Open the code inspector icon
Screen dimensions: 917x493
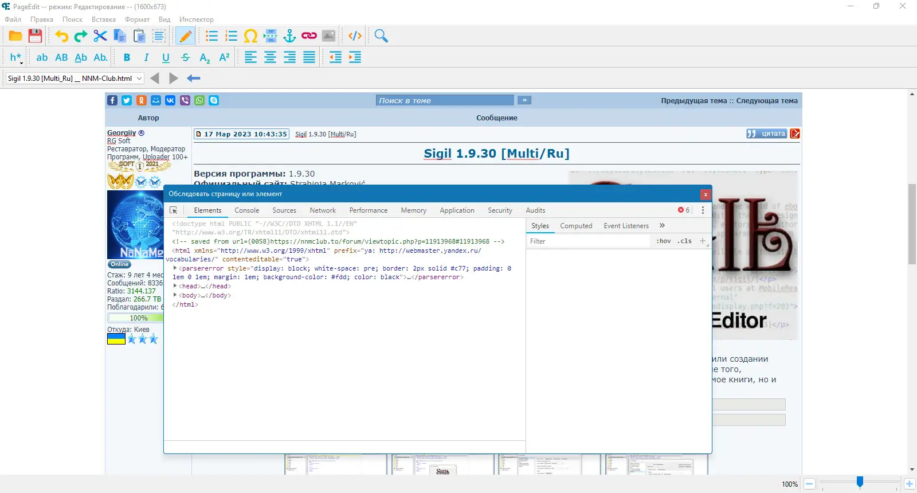tap(355, 36)
